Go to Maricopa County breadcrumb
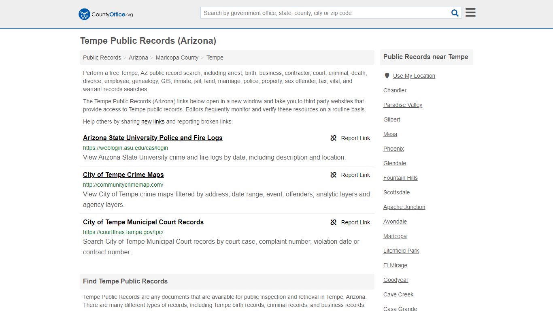The height and width of the screenshot is (311, 553). pos(177,58)
